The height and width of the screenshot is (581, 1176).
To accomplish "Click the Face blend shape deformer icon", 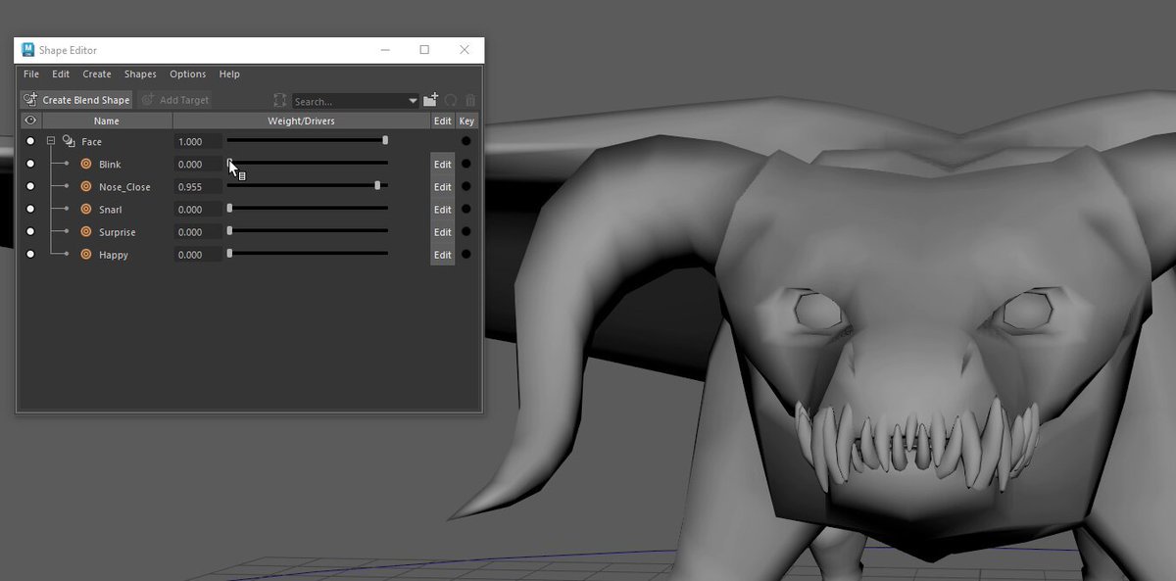I will tap(69, 141).
